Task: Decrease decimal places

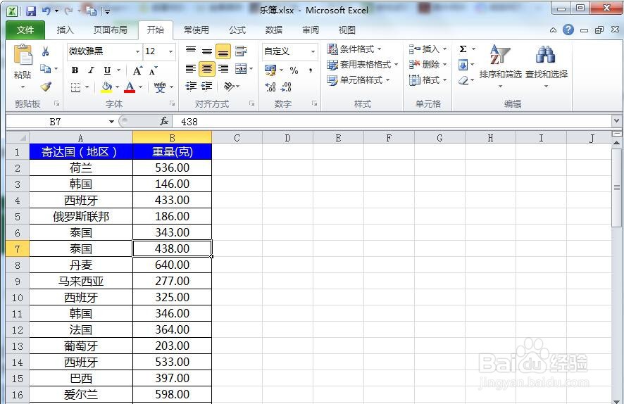Action: [287, 87]
